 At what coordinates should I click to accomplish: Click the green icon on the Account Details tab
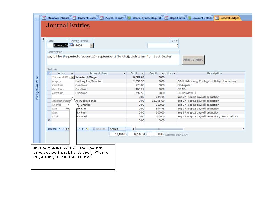tap(189, 18)
